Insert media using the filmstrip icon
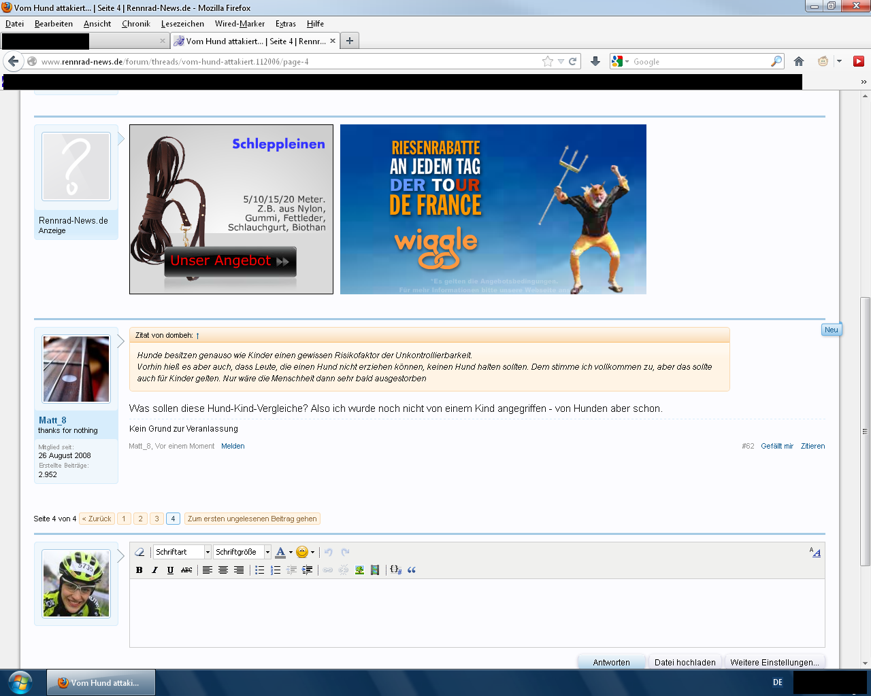871x696 pixels. (375, 570)
